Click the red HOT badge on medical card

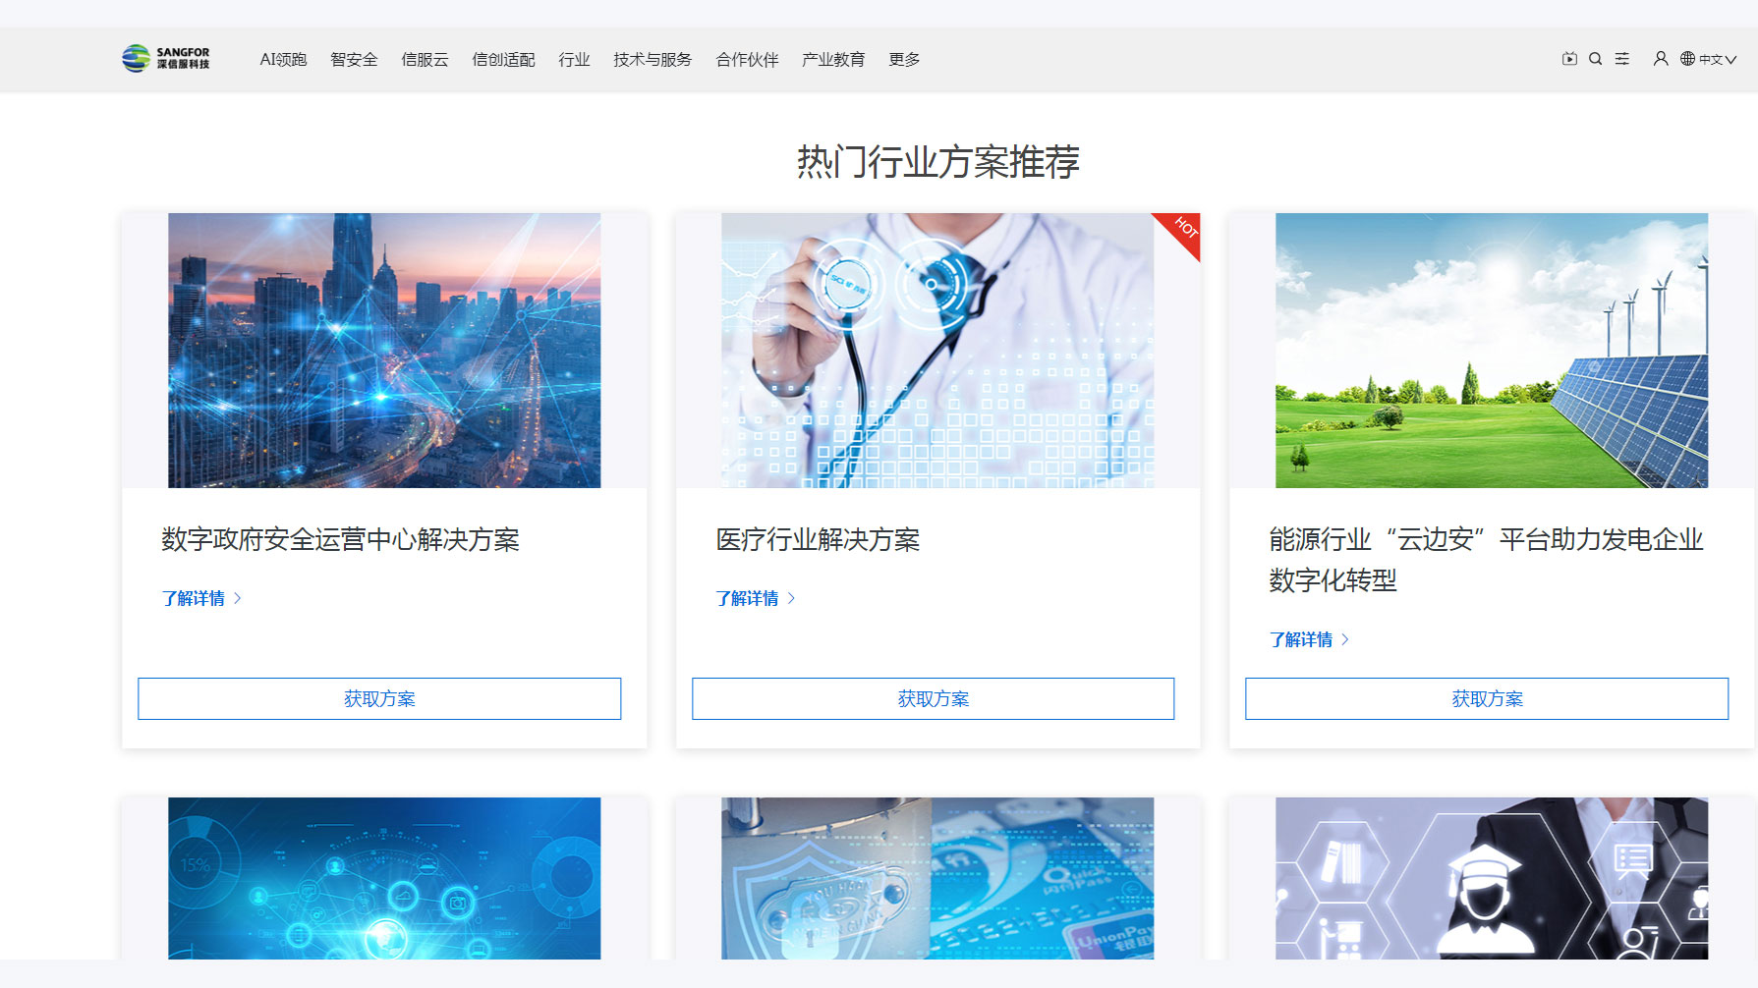click(1184, 230)
